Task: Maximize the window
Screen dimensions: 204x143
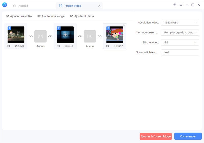Action: [x=193, y=5]
